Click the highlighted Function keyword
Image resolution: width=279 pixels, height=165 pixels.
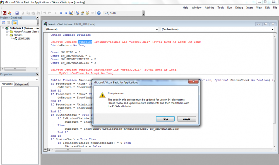click(x=85, y=42)
